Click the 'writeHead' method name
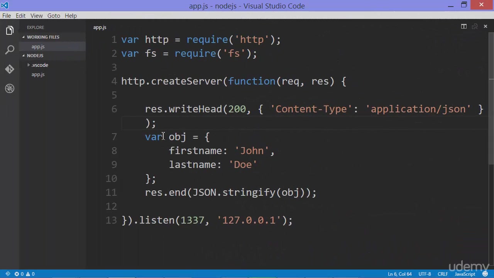494x278 pixels. click(x=195, y=109)
